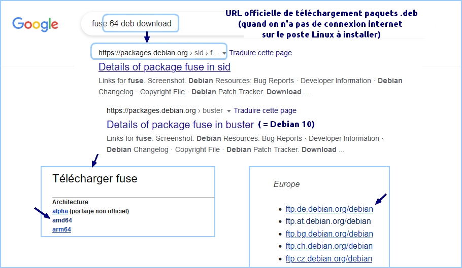Click the 'Europe' mirror section heading
The height and width of the screenshot is (268, 462).
[286, 184]
